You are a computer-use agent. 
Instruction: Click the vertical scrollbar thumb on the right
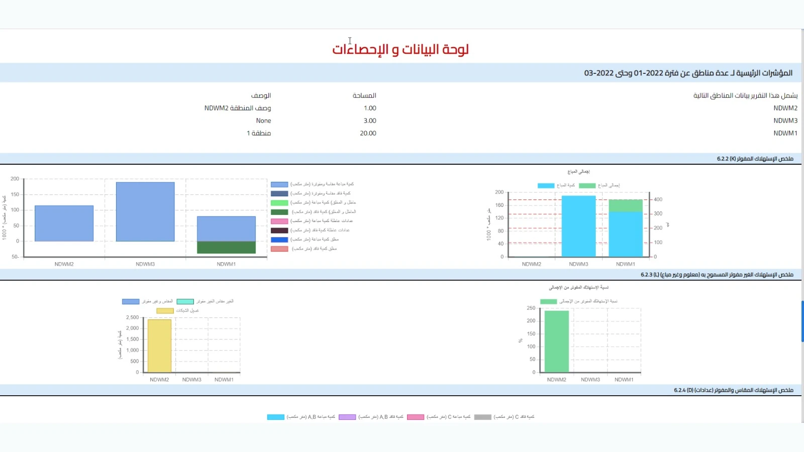(x=802, y=321)
